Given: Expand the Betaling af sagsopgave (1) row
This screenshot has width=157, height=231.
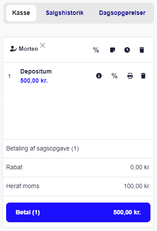Looking at the screenshot, I should coord(78,148).
